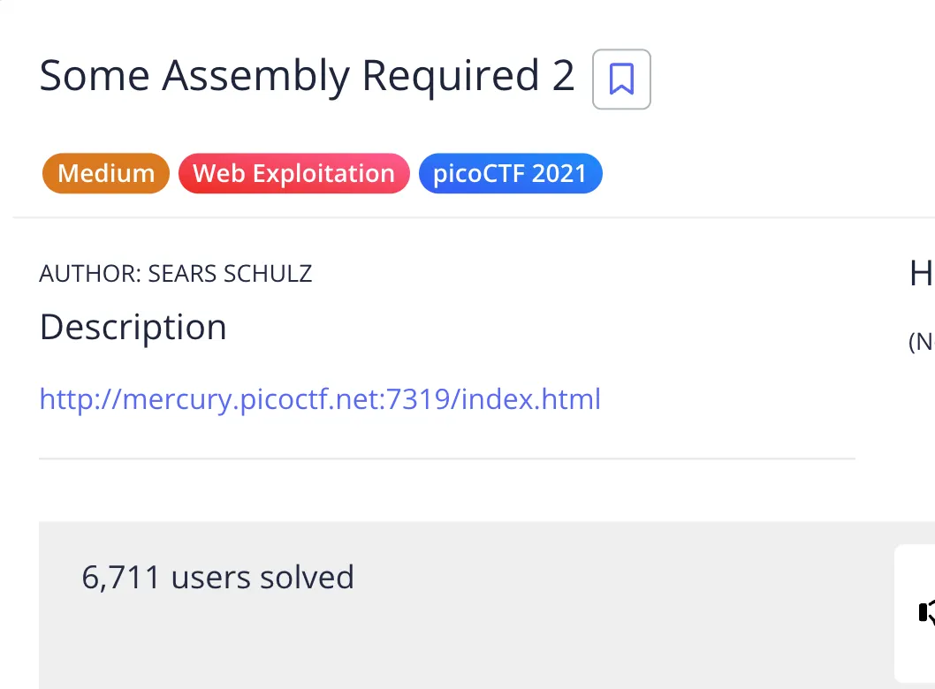The height and width of the screenshot is (689, 935).
Task: Click the partially visible Hints heading
Action: (922, 275)
